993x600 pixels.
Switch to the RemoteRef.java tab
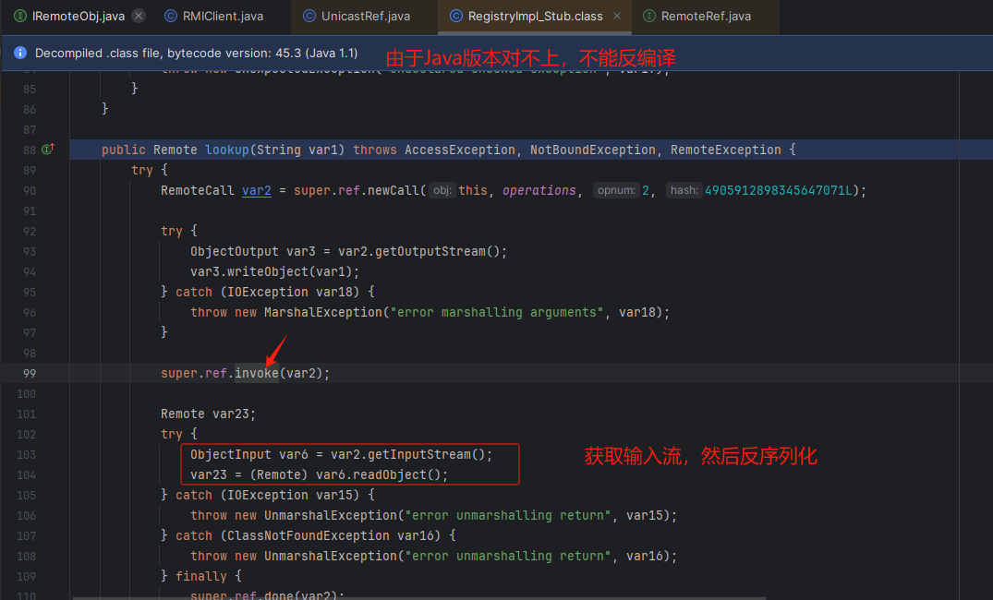(x=706, y=17)
